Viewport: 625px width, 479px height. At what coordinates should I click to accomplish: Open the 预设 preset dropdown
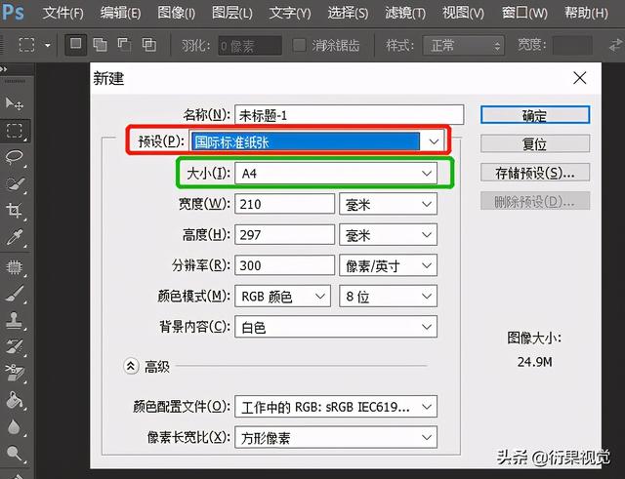coord(317,141)
